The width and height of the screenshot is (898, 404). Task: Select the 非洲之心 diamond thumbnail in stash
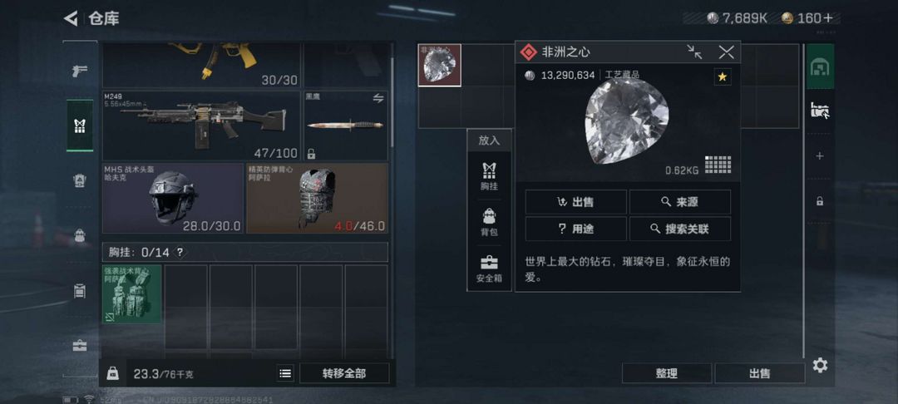click(x=439, y=65)
